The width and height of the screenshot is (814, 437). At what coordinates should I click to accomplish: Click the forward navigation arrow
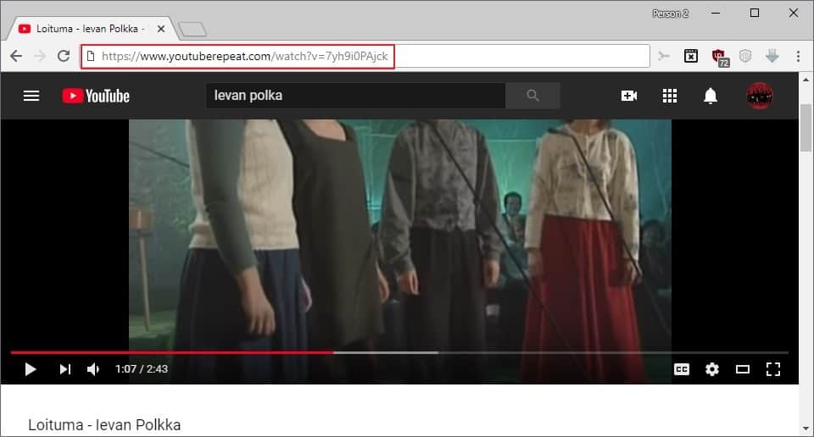(40, 56)
